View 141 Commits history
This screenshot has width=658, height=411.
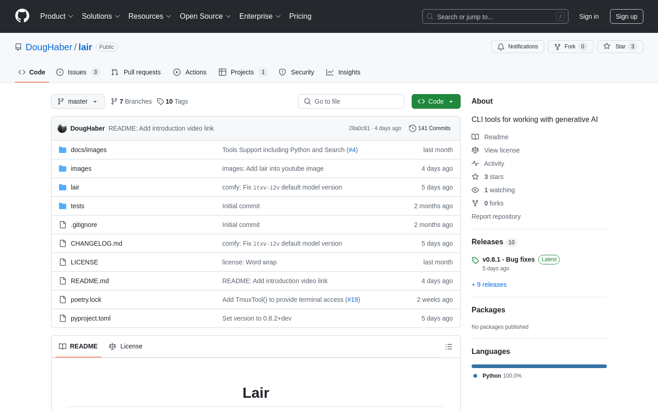click(x=430, y=128)
